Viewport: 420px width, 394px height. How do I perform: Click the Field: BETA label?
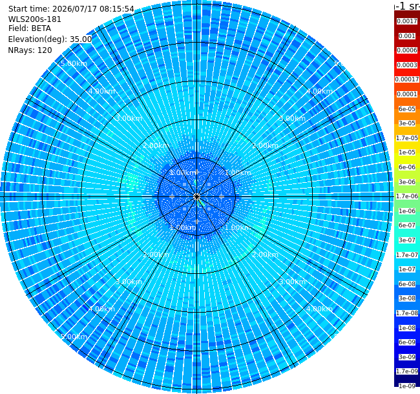(x=30, y=28)
